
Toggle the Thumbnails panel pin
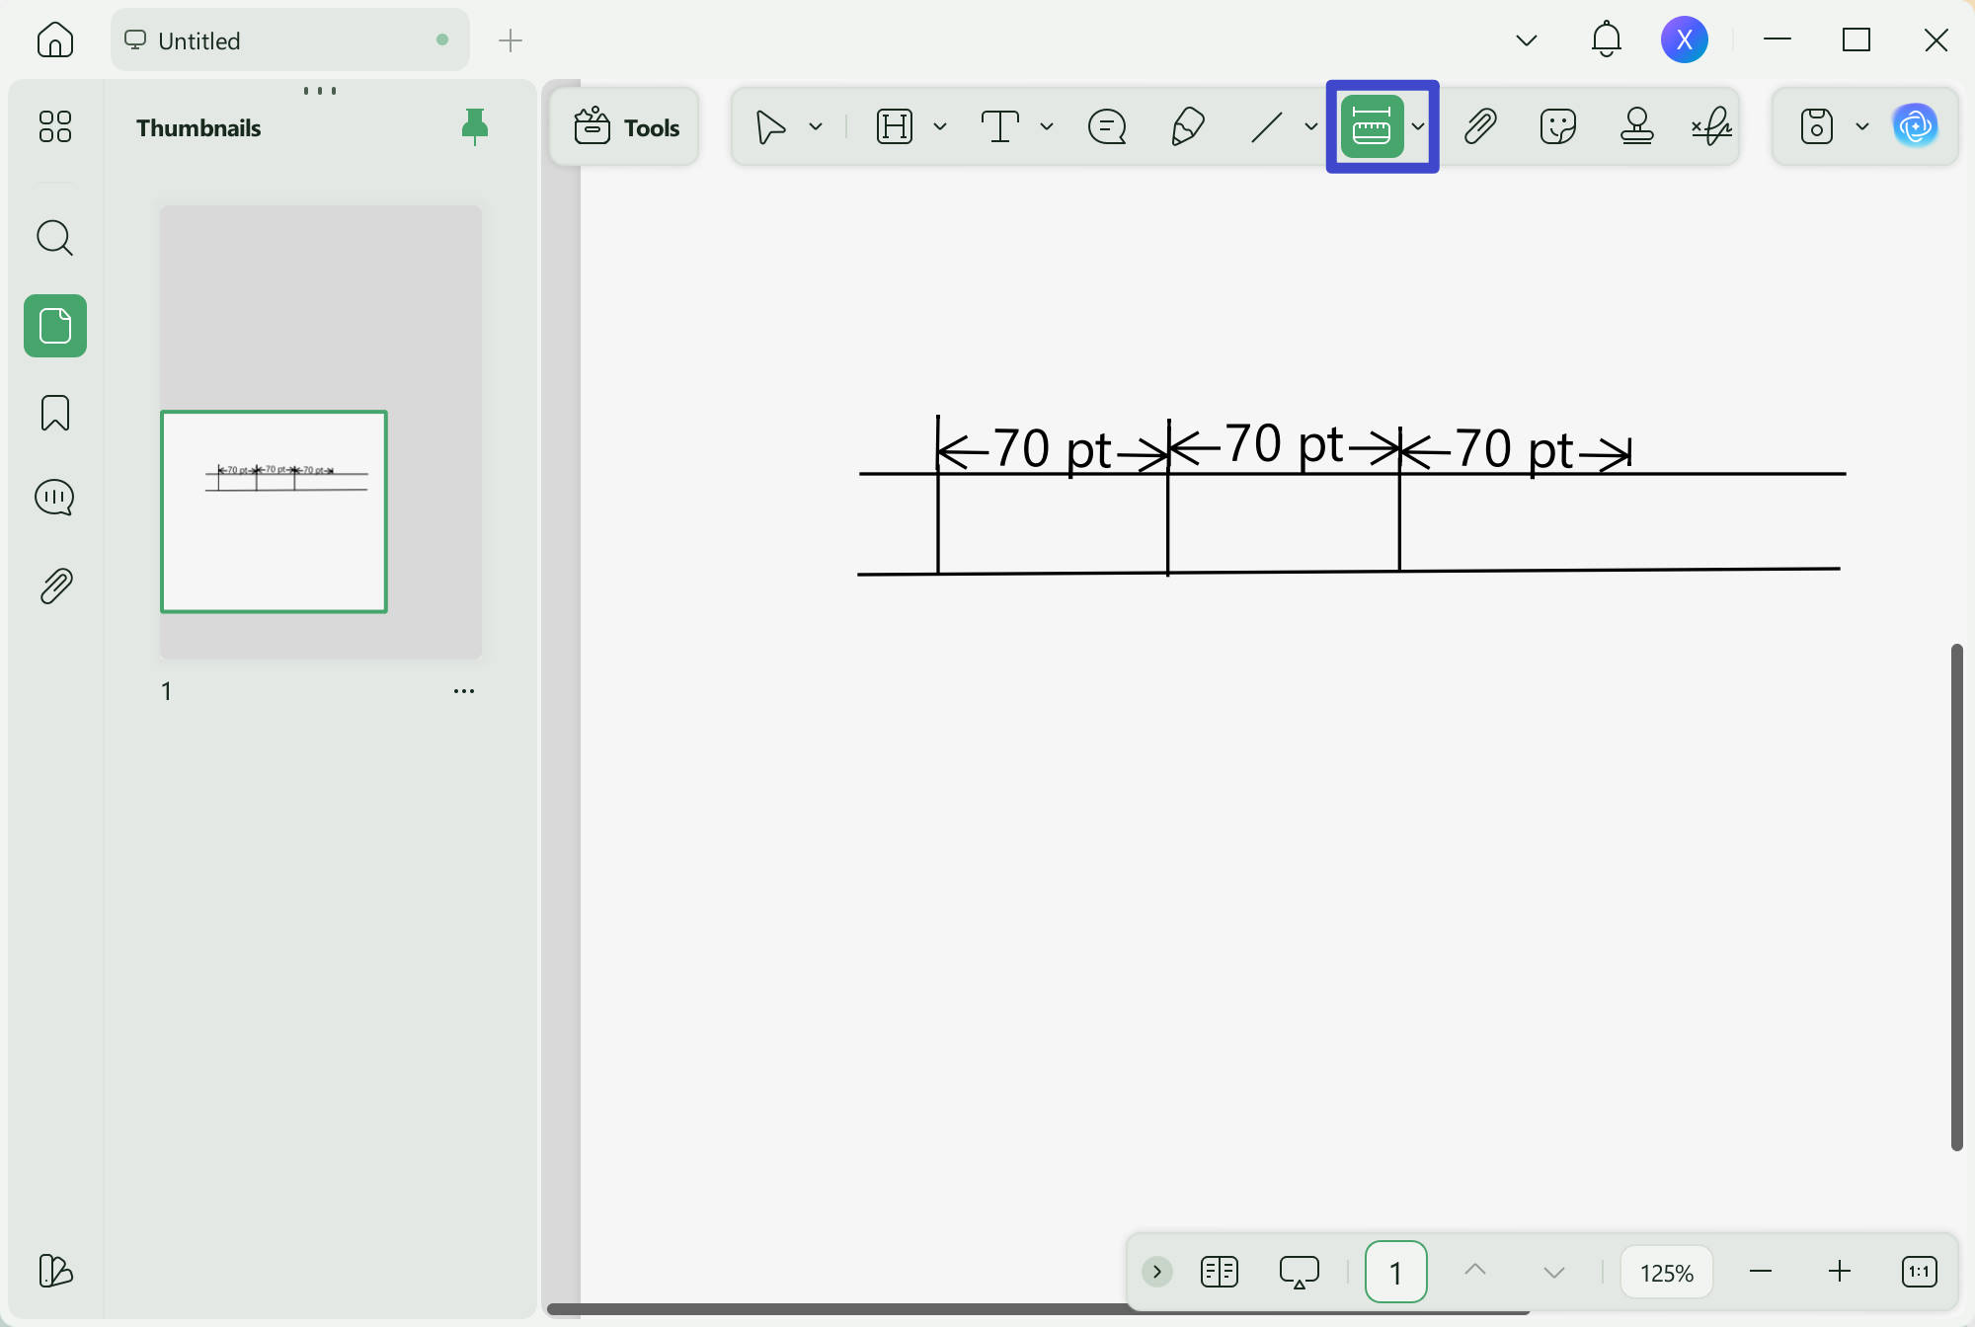(475, 126)
